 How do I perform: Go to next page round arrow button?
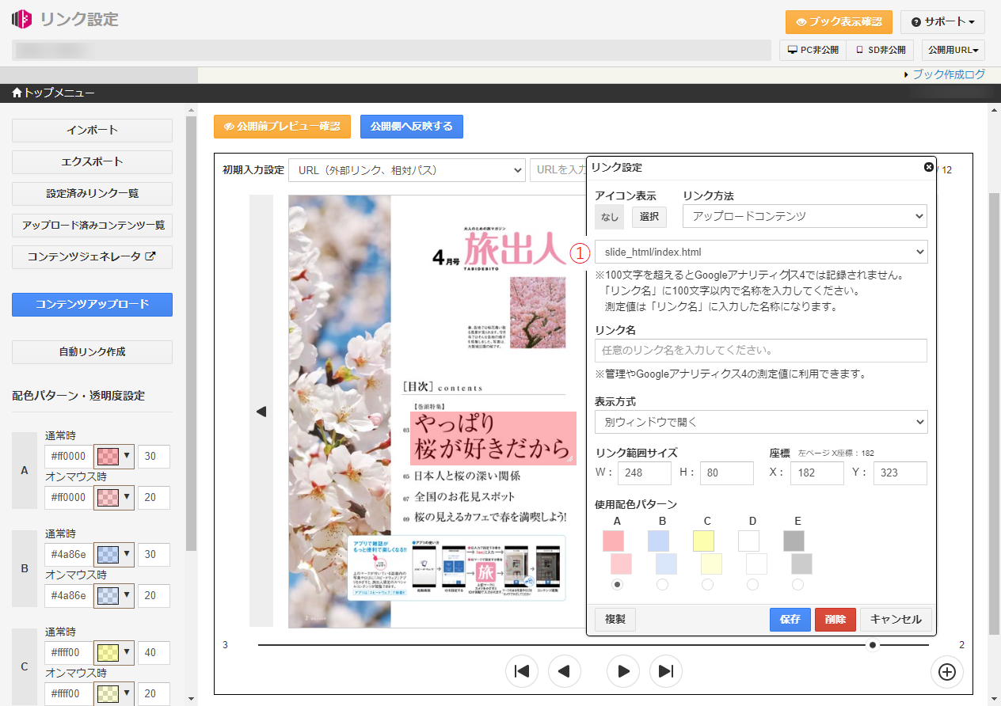[x=623, y=671]
